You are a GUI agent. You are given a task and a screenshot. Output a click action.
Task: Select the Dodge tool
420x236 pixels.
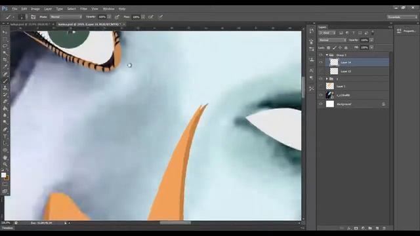pos(5,123)
